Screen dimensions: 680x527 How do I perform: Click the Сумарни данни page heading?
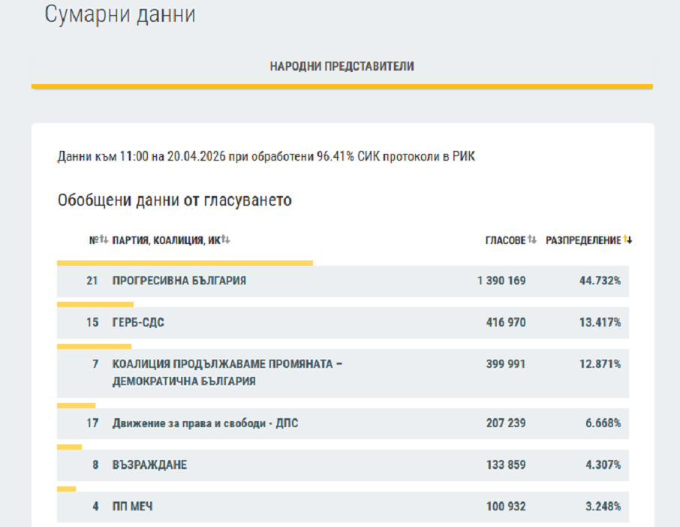[119, 15]
